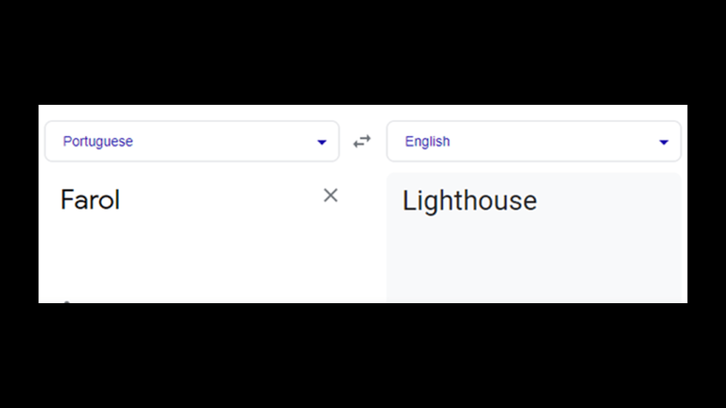Click the end of the word Lighthouse
The width and height of the screenshot is (726, 408).
click(x=537, y=201)
